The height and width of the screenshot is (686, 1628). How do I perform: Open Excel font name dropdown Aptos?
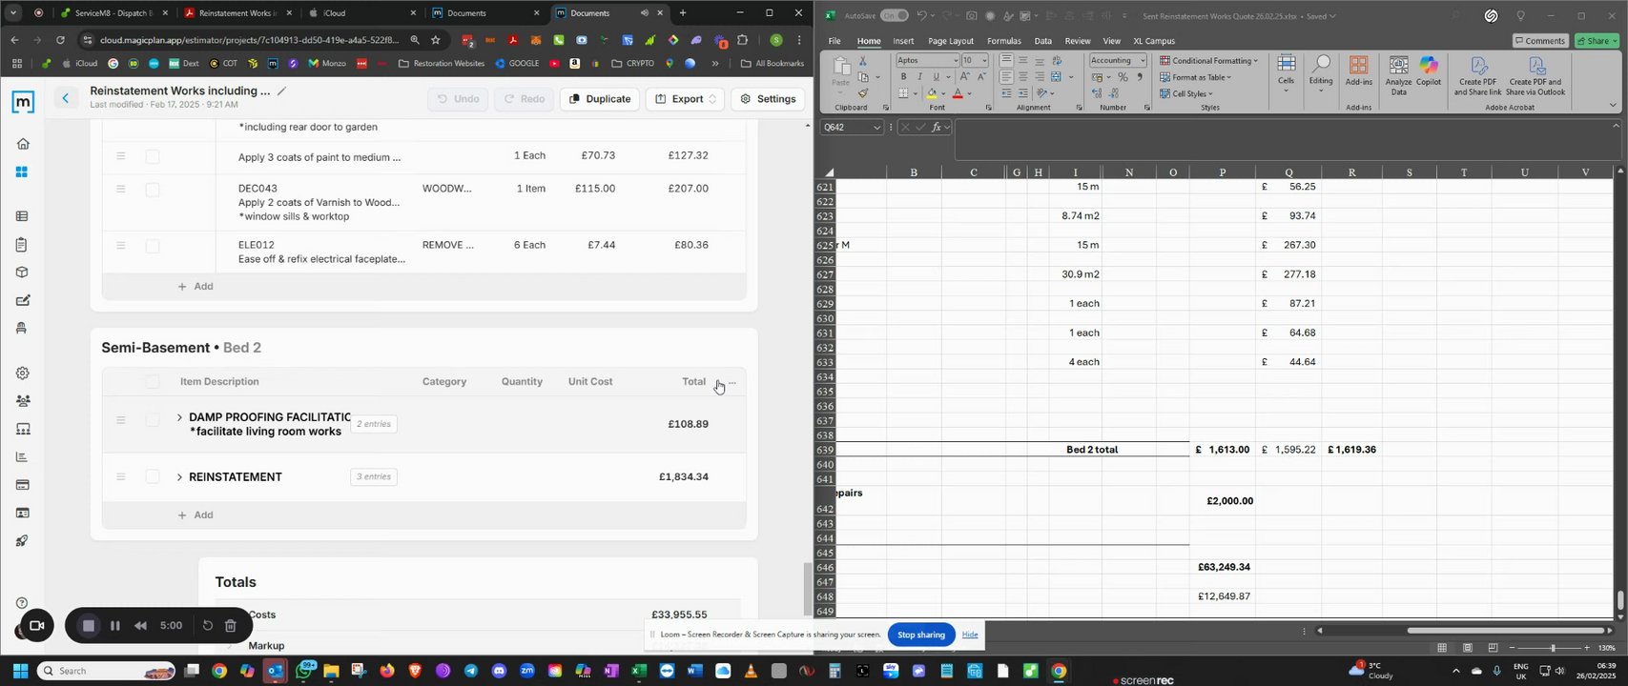(x=927, y=61)
